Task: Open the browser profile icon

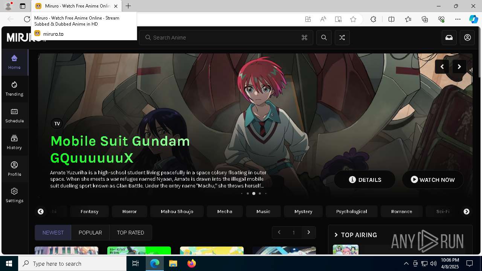Action: [x=8, y=6]
